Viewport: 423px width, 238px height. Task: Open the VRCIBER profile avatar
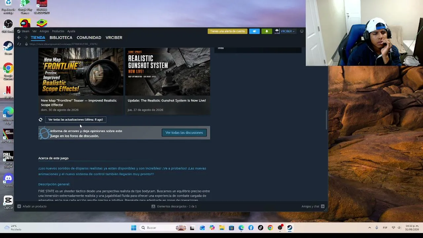click(277, 31)
